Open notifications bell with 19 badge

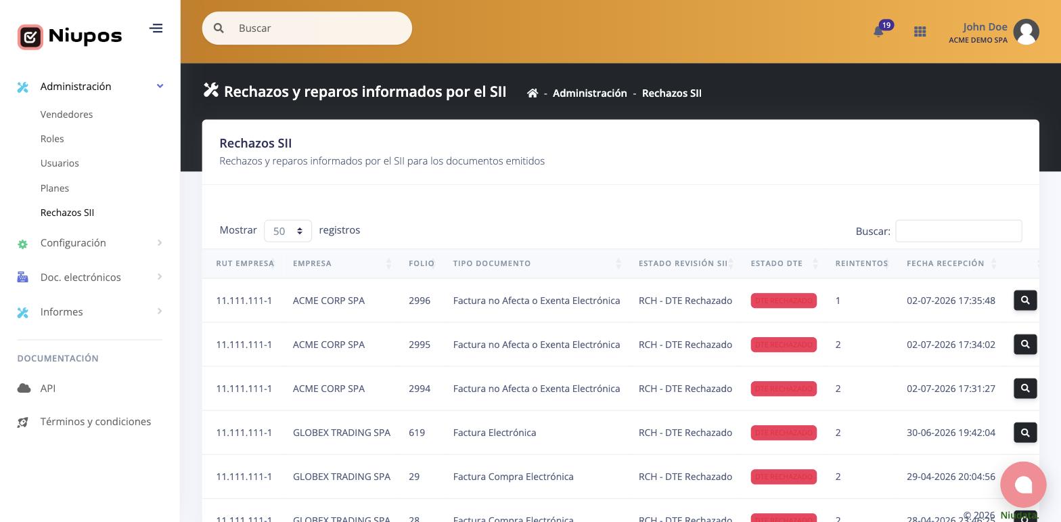[878, 31]
